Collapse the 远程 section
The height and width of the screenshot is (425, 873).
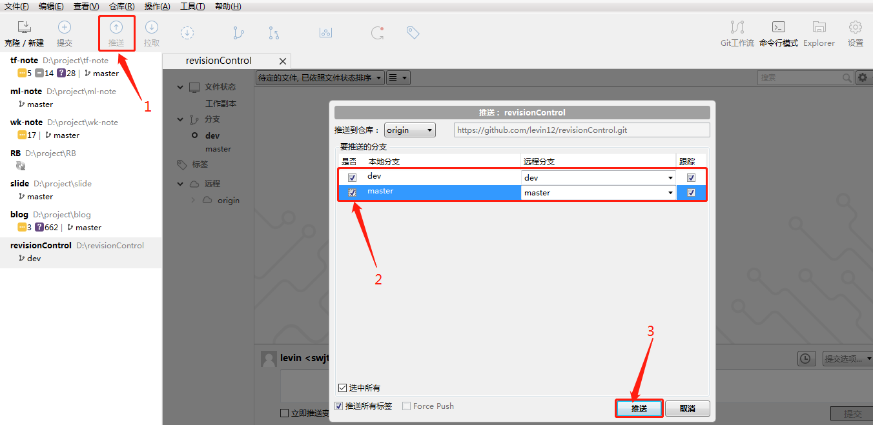click(x=181, y=184)
